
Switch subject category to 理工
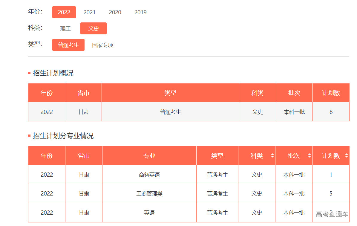pos(65,29)
